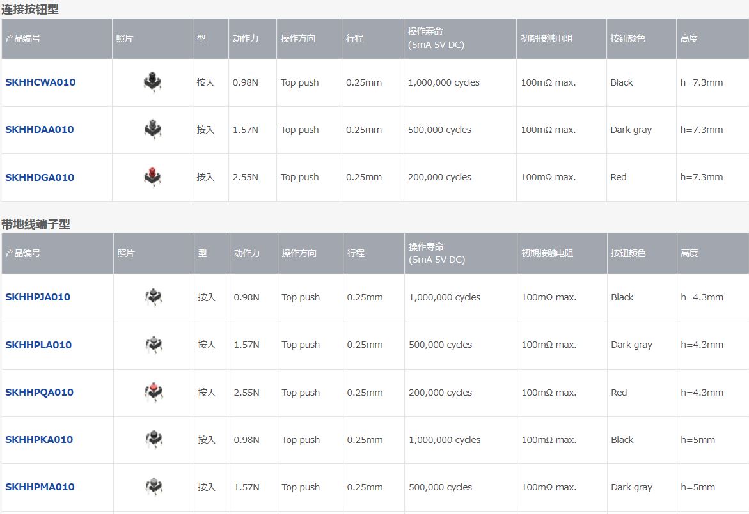Click the black switch photo for SKHHCWA010
The image size is (749, 514).
pyautogui.click(x=152, y=82)
